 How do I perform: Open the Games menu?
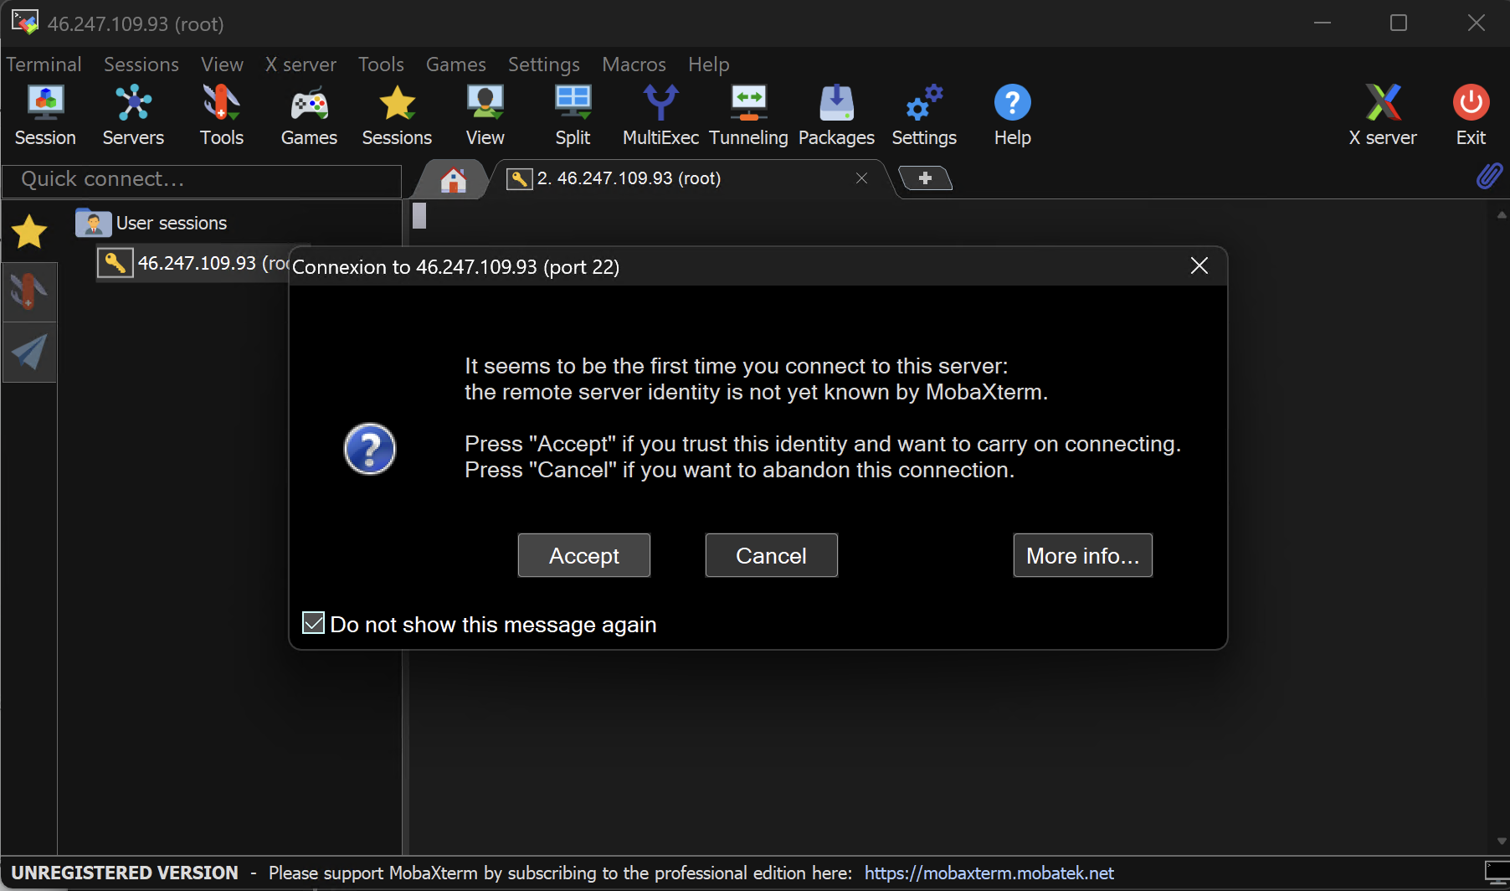(x=455, y=64)
